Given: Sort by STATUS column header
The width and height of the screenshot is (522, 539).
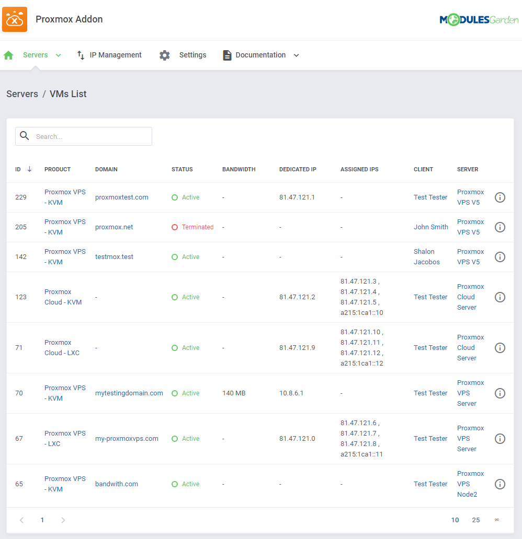Looking at the screenshot, I should [x=182, y=169].
